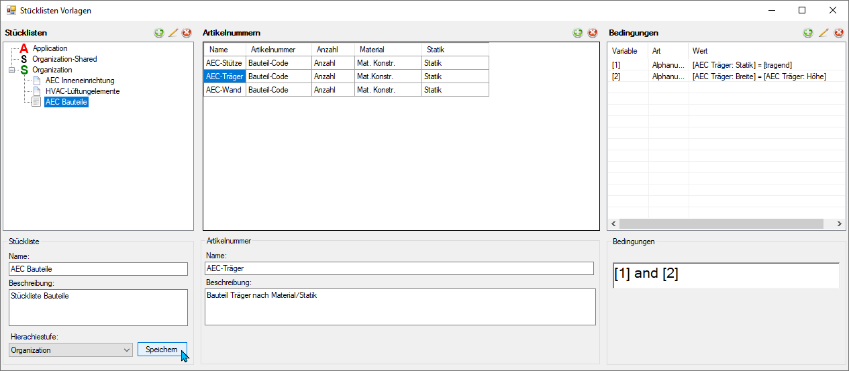Click the Material column header
Image resolution: width=849 pixels, height=371 pixels.
tap(389, 50)
